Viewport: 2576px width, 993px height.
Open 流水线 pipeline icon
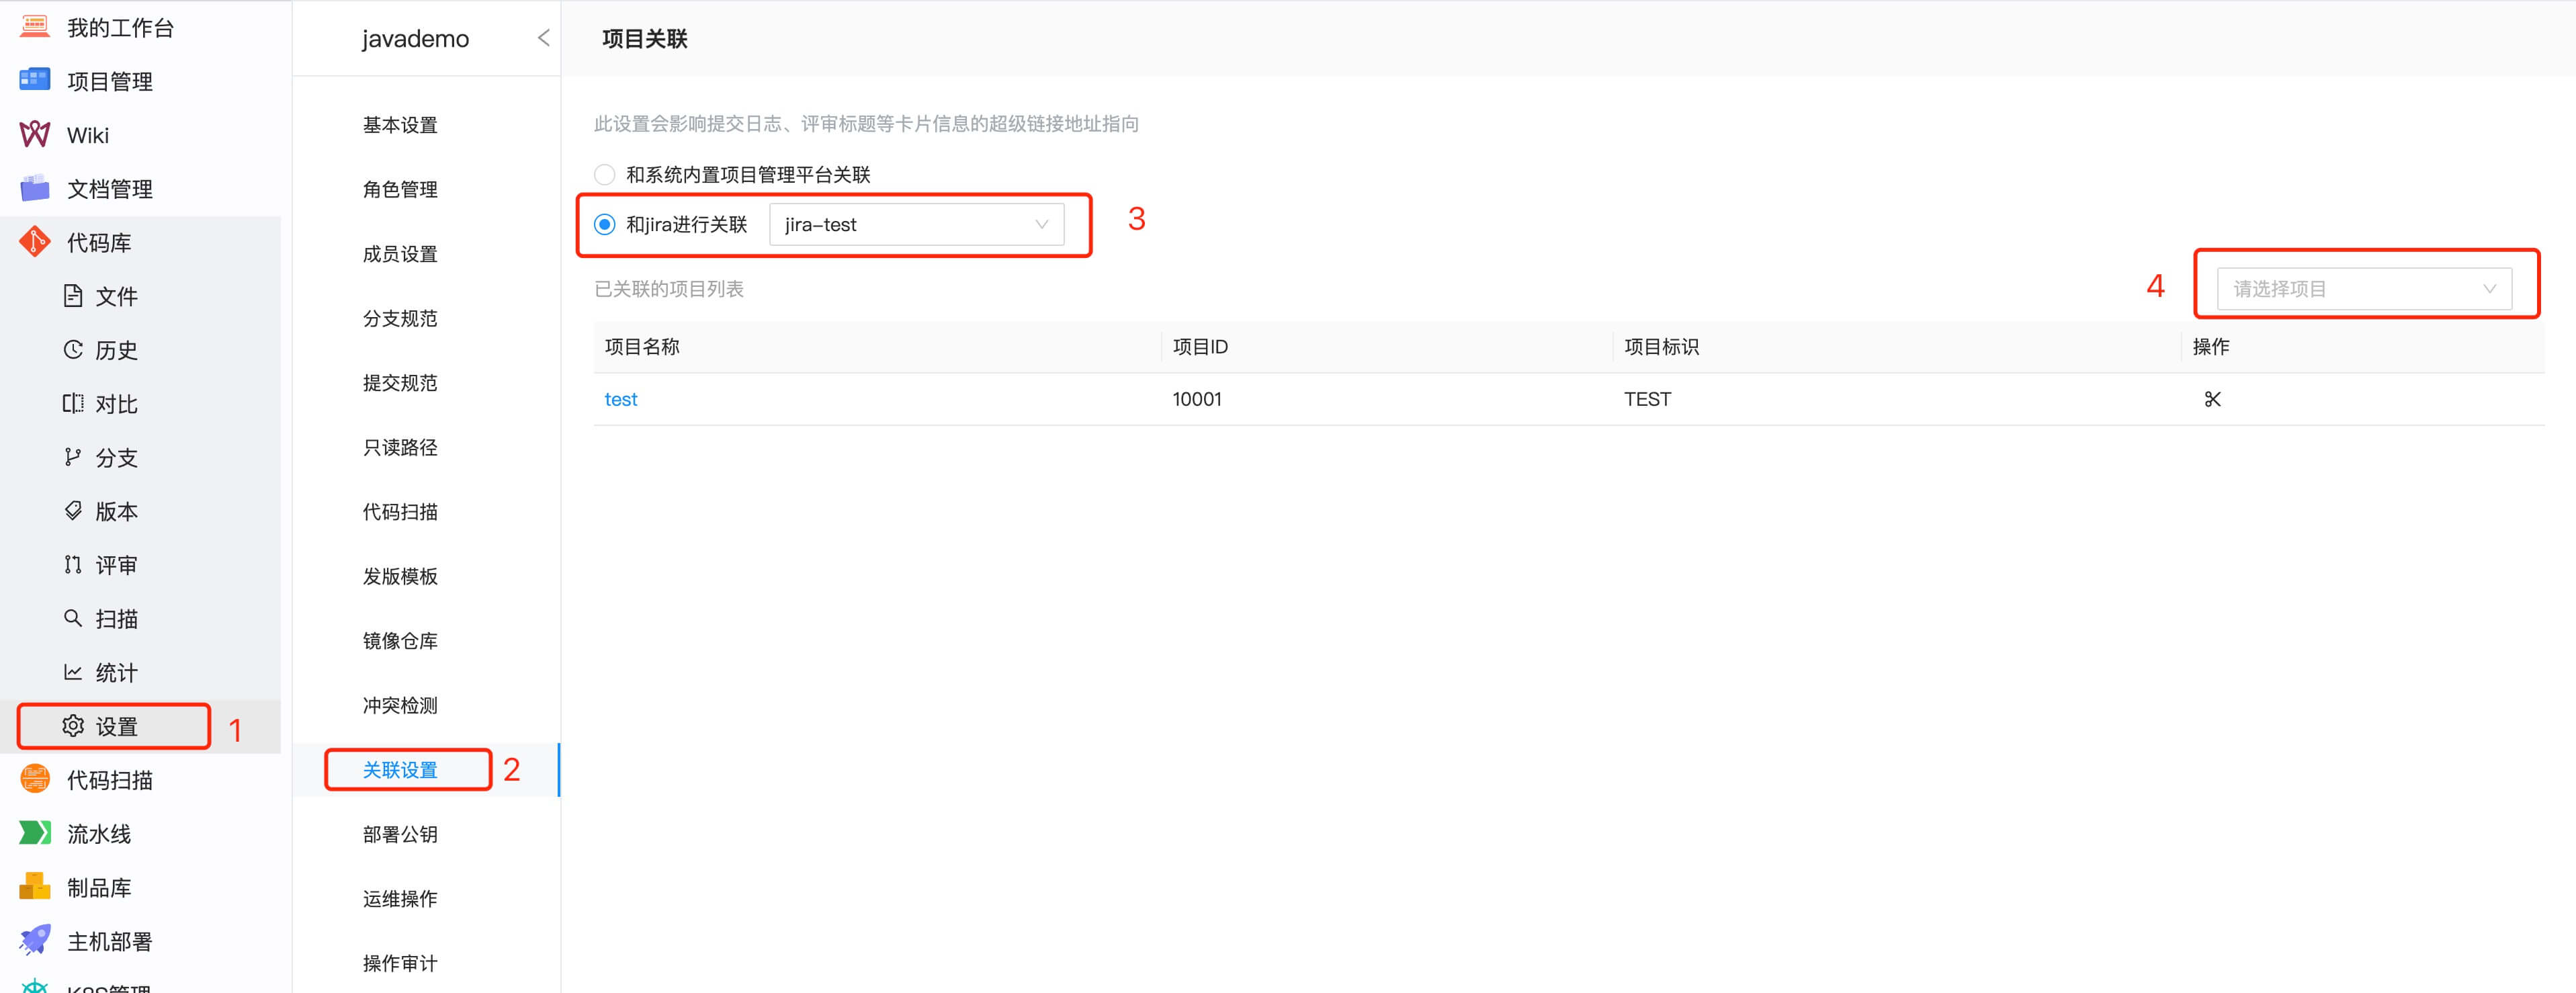pyautogui.click(x=35, y=833)
